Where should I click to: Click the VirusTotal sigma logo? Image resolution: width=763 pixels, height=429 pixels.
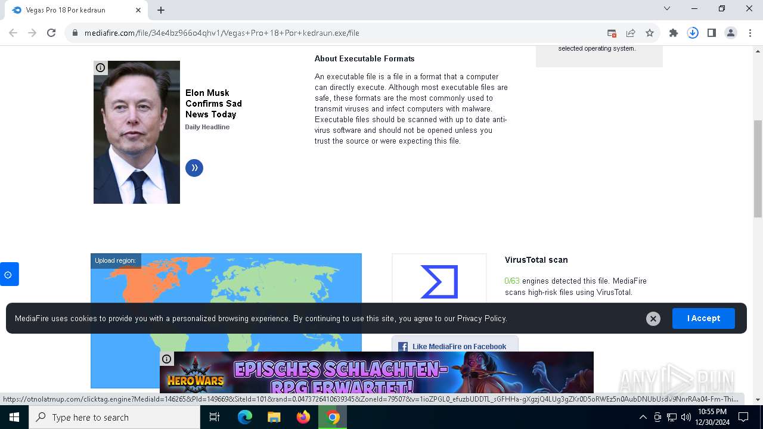tap(439, 282)
